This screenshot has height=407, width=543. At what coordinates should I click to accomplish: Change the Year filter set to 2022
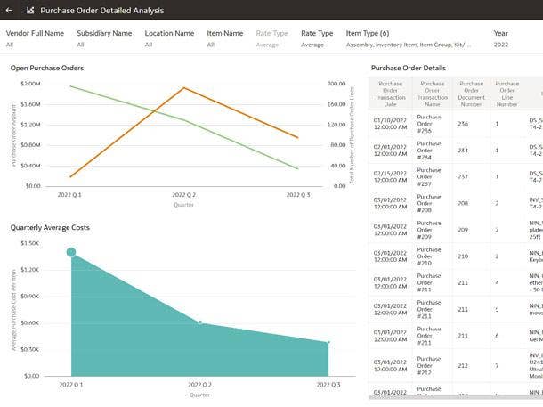pos(500,37)
